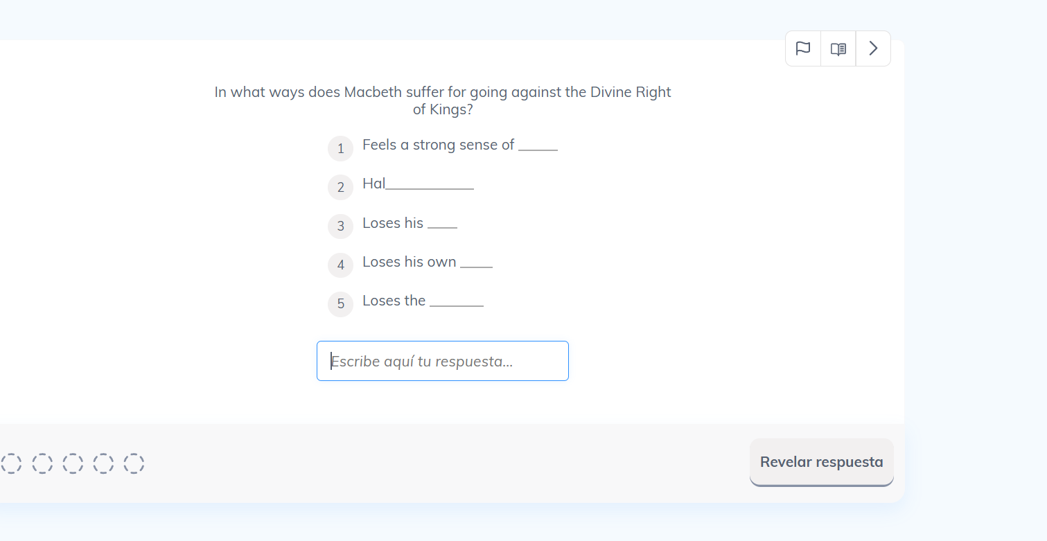Click the number 2 circle badge
The width and height of the screenshot is (1047, 541).
click(340, 187)
